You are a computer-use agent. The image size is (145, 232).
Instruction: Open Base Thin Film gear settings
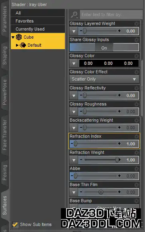point(137,185)
